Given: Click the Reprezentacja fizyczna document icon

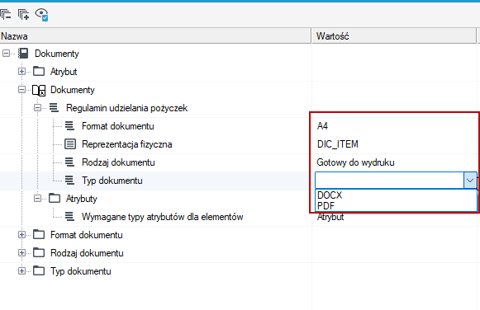Looking at the screenshot, I should (70, 143).
